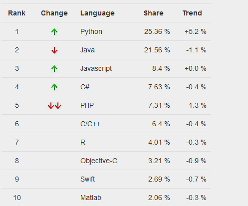Image resolution: width=248 pixels, height=206 pixels.
Task: Select the Share column header
Action: [x=154, y=13]
